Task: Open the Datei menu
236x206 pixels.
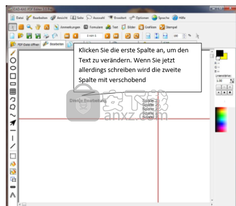Action: 17,18
